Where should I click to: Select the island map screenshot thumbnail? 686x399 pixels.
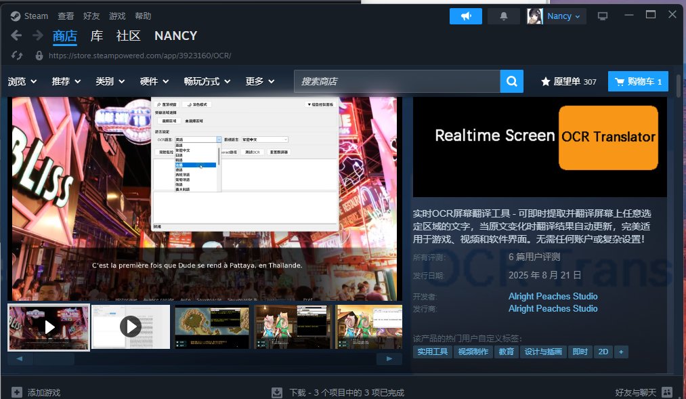(x=212, y=327)
